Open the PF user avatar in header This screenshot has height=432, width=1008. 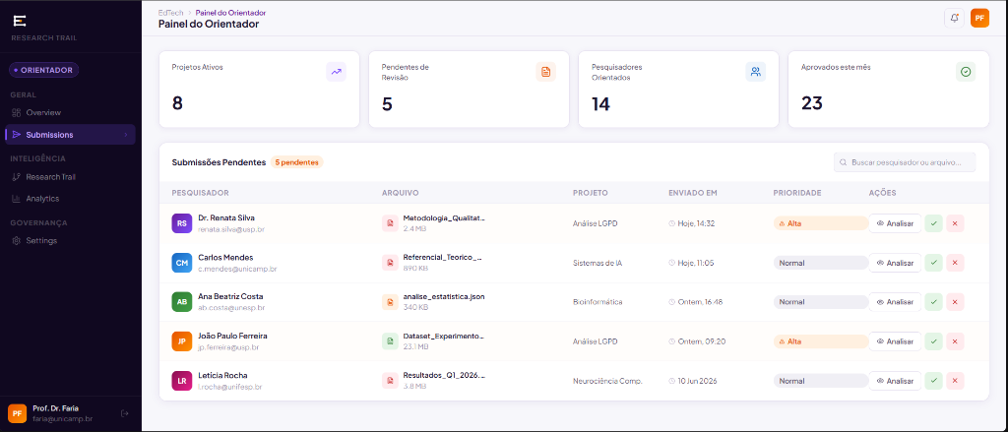tap(979, 18)
